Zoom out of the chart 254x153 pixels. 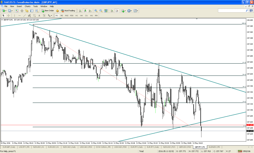coord(101,11)
